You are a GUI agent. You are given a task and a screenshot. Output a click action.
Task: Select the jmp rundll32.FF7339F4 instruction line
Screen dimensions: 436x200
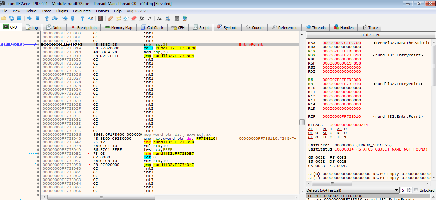[169, 56]
